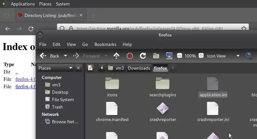
Task: Close the Directory Listing browser tab
Action: click(81, 15)
